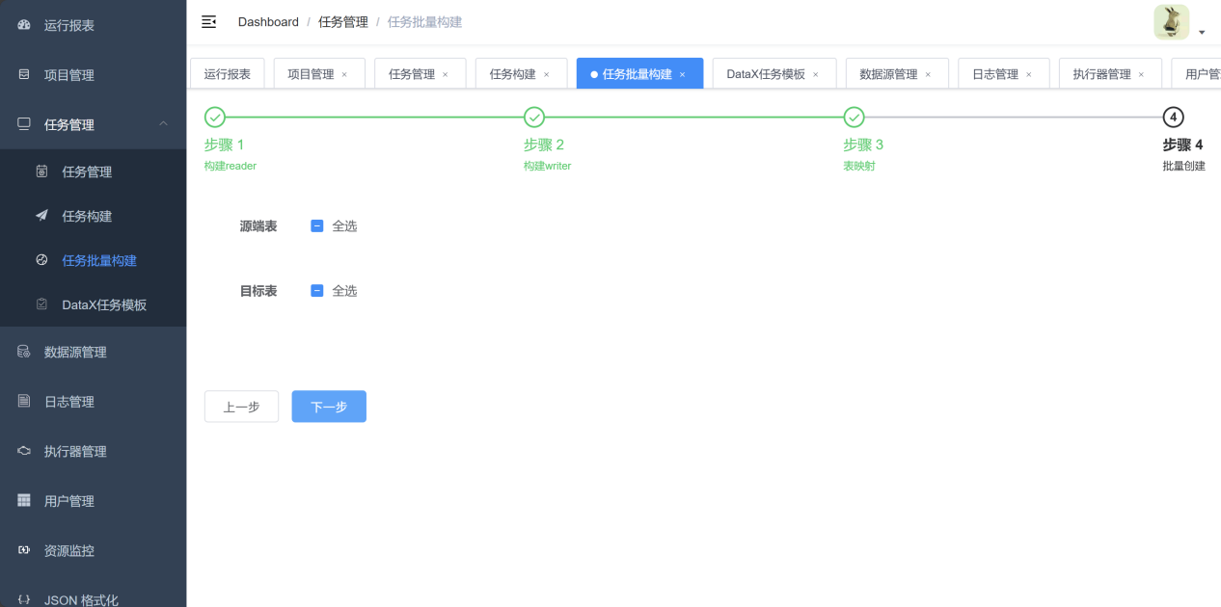This screenshot has height=607, width=1221.
Task: Click the step 4 circle in progress bar
Action: pos(1173,118)
